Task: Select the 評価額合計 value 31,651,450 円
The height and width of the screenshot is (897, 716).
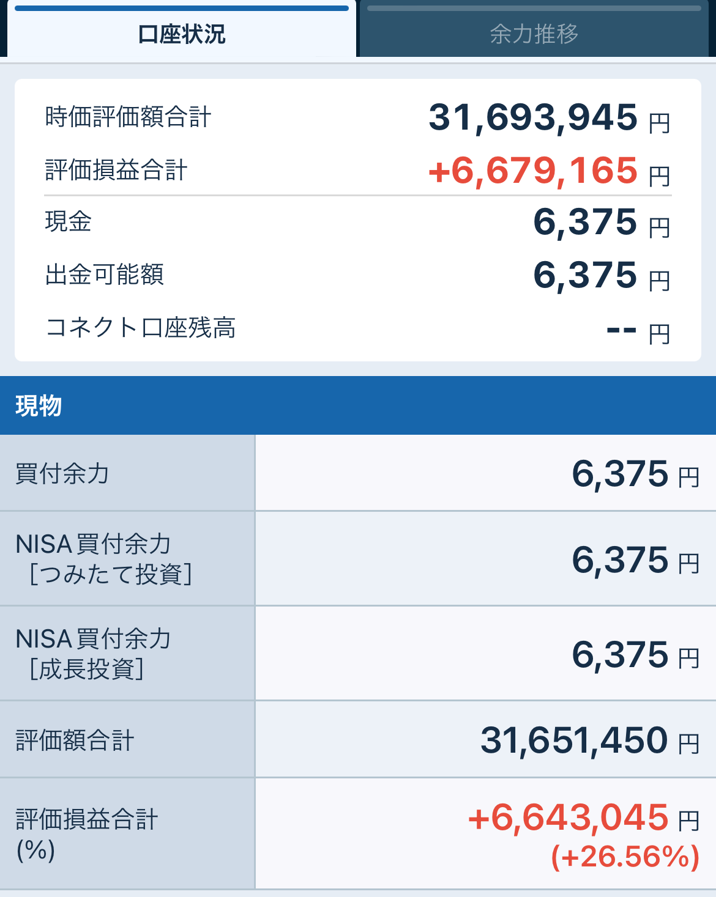Action: (x=589, y=740)
